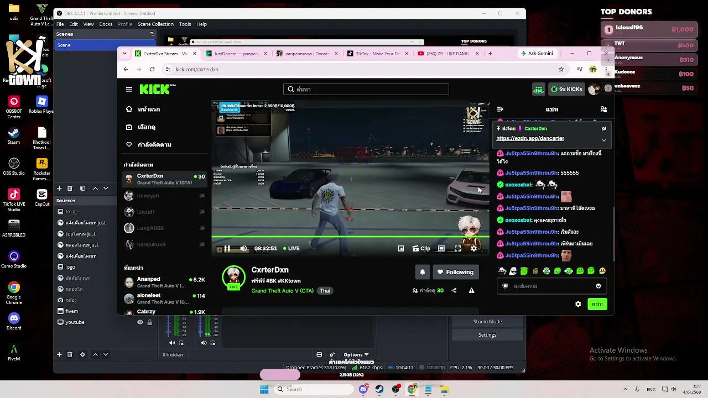Report the stream using warning icon
Image resolution: width=708 pixels, height=398 pixels.
472,290
